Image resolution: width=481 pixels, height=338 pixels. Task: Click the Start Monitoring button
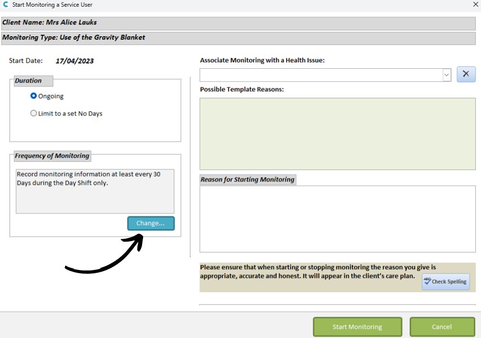tap(358, 327)
